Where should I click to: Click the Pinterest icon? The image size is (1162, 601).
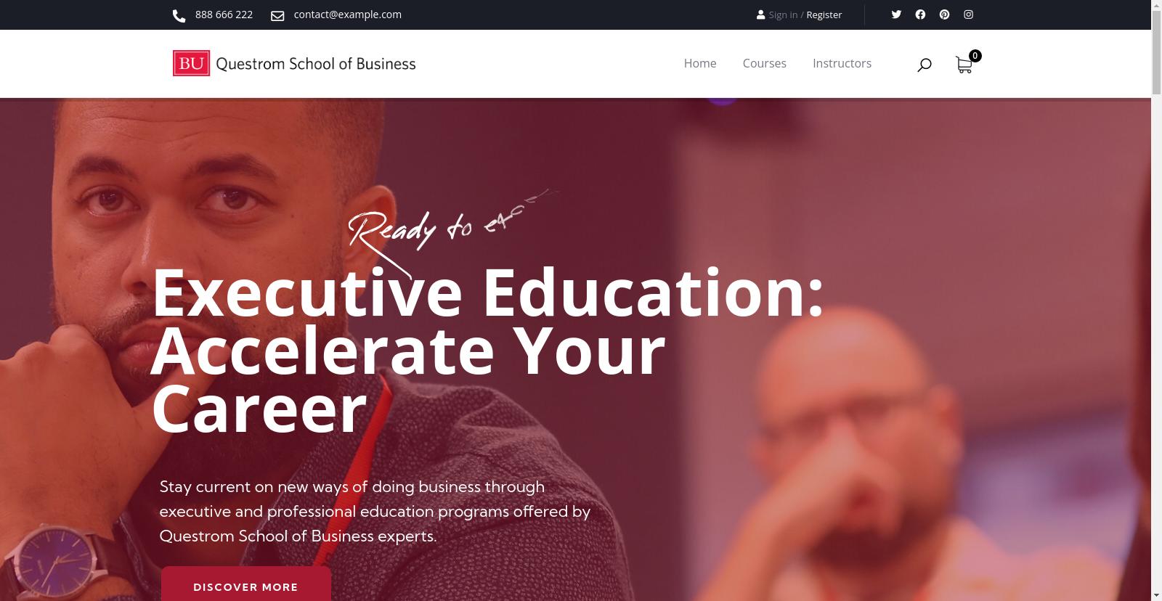[x=944, y=15]
